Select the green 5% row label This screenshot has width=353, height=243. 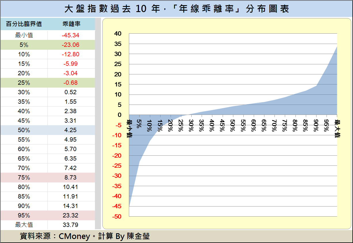point(24,45)
